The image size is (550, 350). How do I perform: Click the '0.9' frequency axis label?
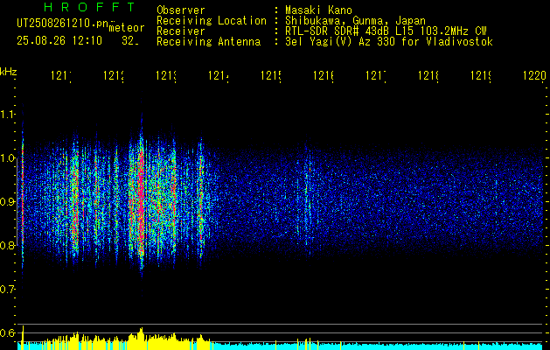8,202
